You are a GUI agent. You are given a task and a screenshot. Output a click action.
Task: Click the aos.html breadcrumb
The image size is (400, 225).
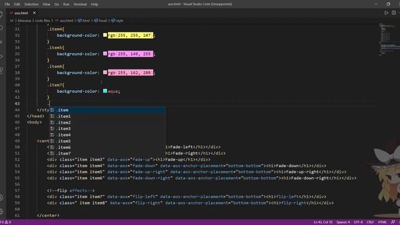(66, 21)
